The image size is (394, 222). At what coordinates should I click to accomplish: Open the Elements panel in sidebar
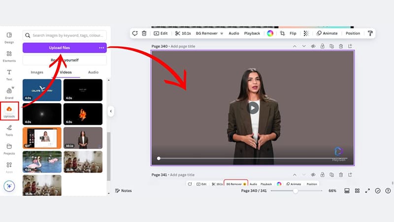tap(9, 56)
